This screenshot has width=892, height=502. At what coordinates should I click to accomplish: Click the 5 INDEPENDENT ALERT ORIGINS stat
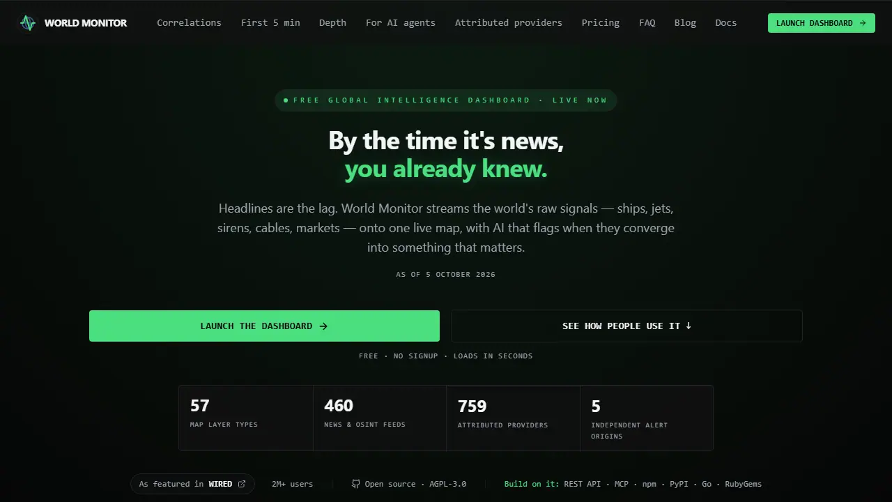click(647, 418)
